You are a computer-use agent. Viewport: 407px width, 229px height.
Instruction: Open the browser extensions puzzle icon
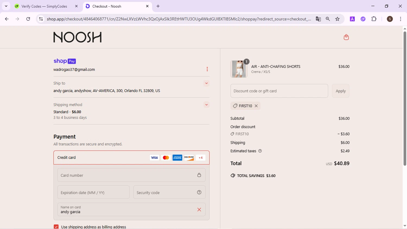point(374,19)
